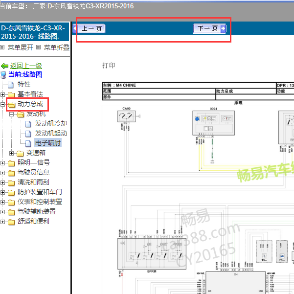This screenshot has height=294, width=294.
Task: Click the CA00 component in diagram
Action: coord(127,116)
